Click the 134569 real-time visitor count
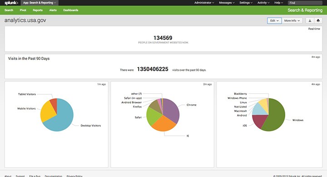This screenshot has height=177, width=327. [163, 38]
